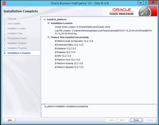Click the Feature Sets Installed Successfully label
The image size is (159, 125).
coord(70,37)
